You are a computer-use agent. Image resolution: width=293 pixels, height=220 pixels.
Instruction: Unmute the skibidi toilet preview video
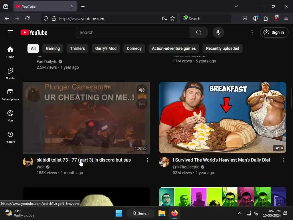[142, 90]
